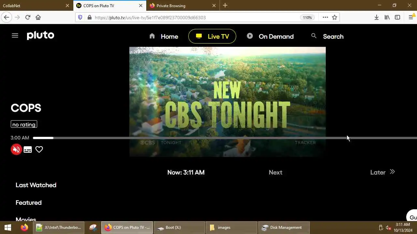The width and height of the screenshot is (417, 234).
Task: Go to the Home page
Action: [x=164, y=36]
